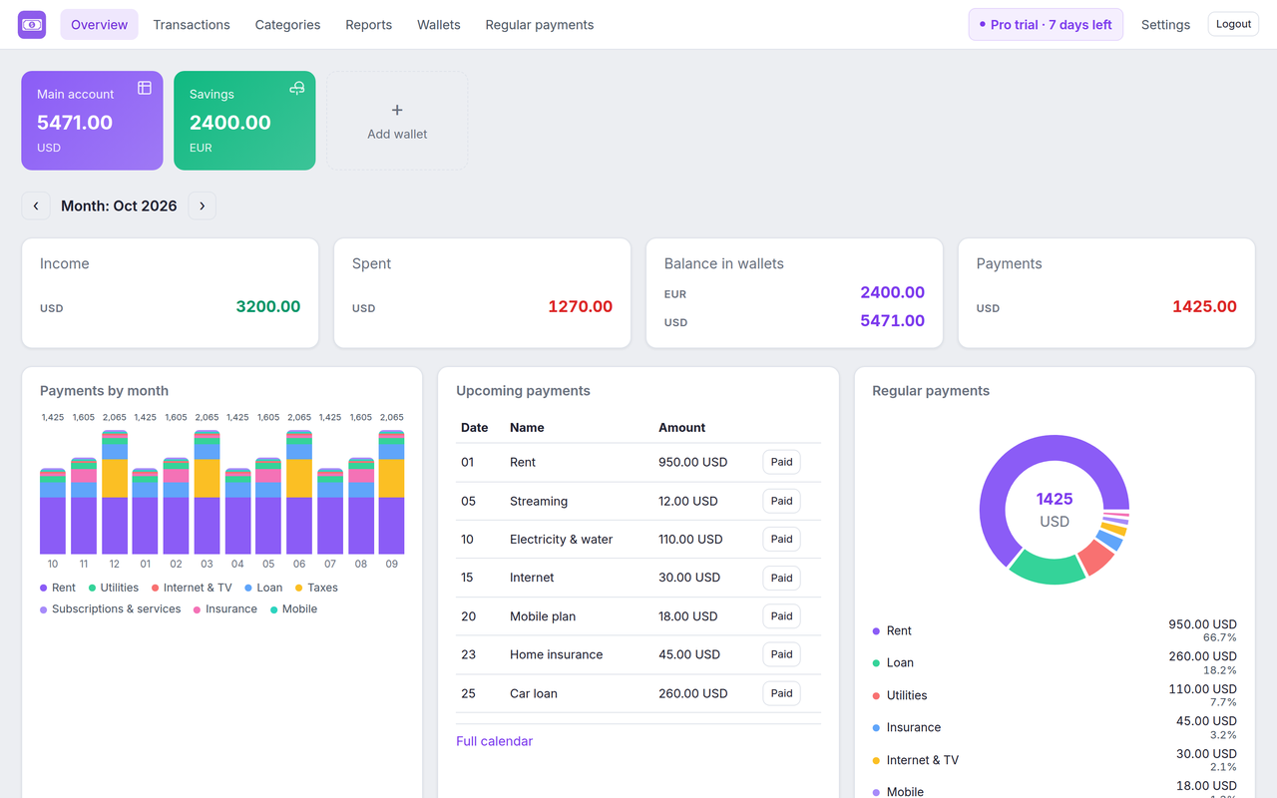This screenshot has height=798, width=1277.
Task: Click the Electricity & water payment name
Action: point(562,539)
